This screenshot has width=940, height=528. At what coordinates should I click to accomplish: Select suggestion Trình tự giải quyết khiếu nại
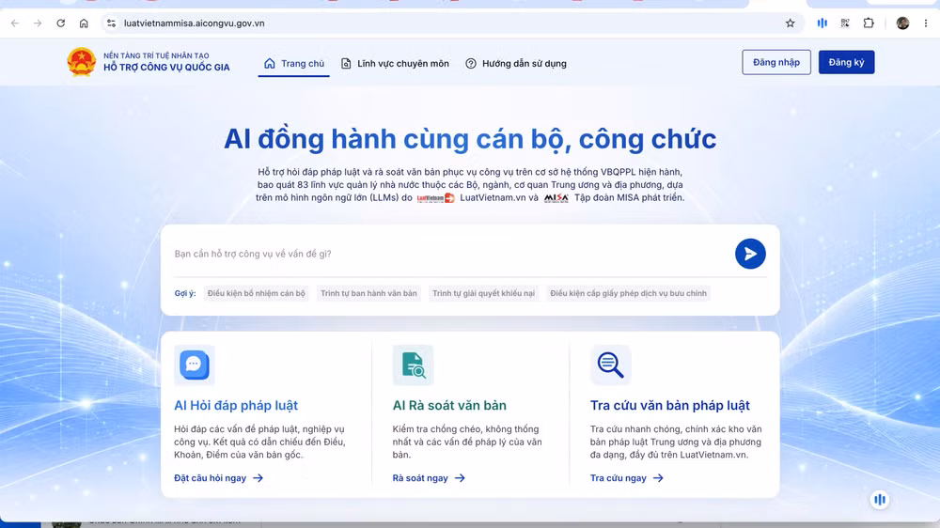point(484,293)
